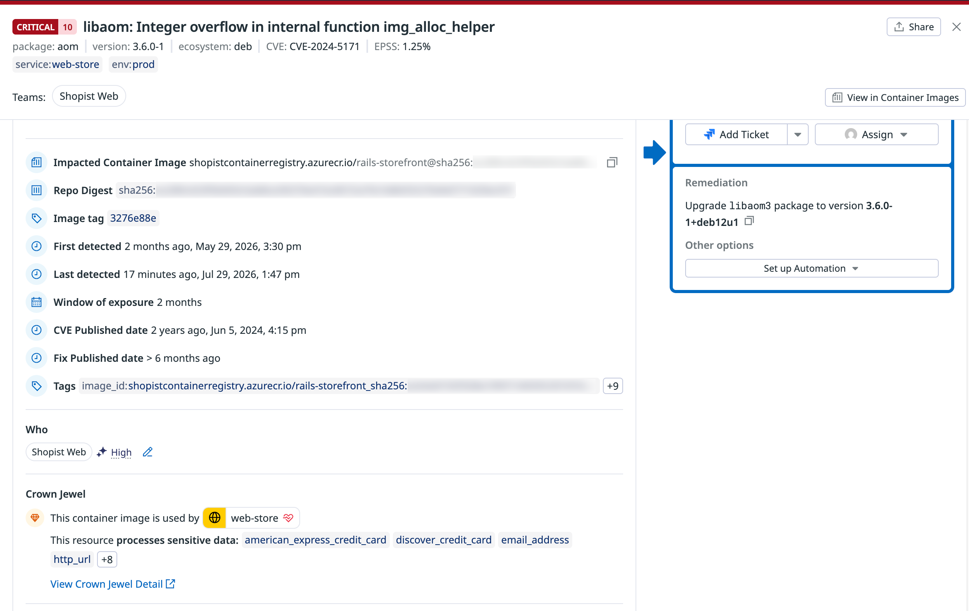Click the Crown Jewel diamond icon
This screenshot has height=611, width=969.
[x=35, y=518]
